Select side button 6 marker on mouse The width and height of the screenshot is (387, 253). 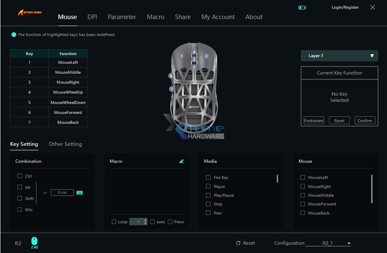[x=171, y=76]
